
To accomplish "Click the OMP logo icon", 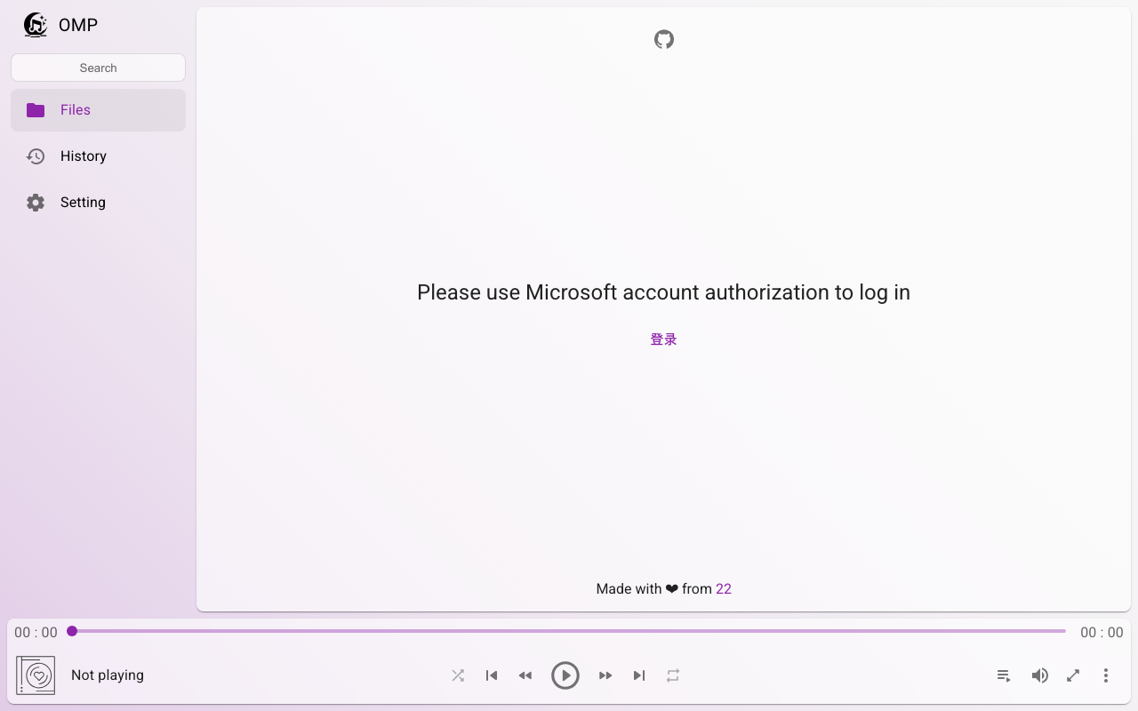I will tap(36, 25).
